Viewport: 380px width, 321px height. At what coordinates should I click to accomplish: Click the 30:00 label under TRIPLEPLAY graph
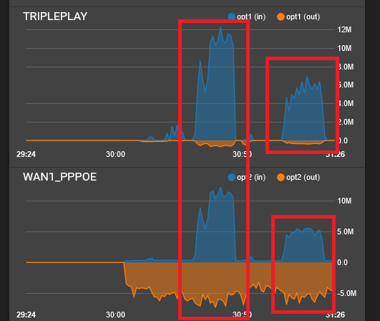click(115, 154)
